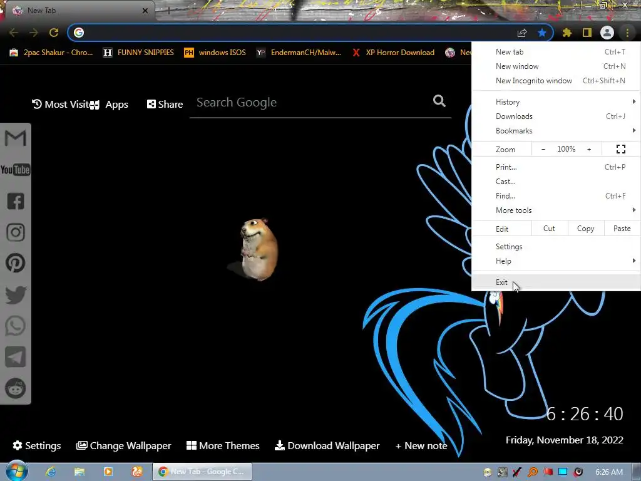Open Pinterest sidebar shortcut
Screen dimensions: 641x481
16,263
